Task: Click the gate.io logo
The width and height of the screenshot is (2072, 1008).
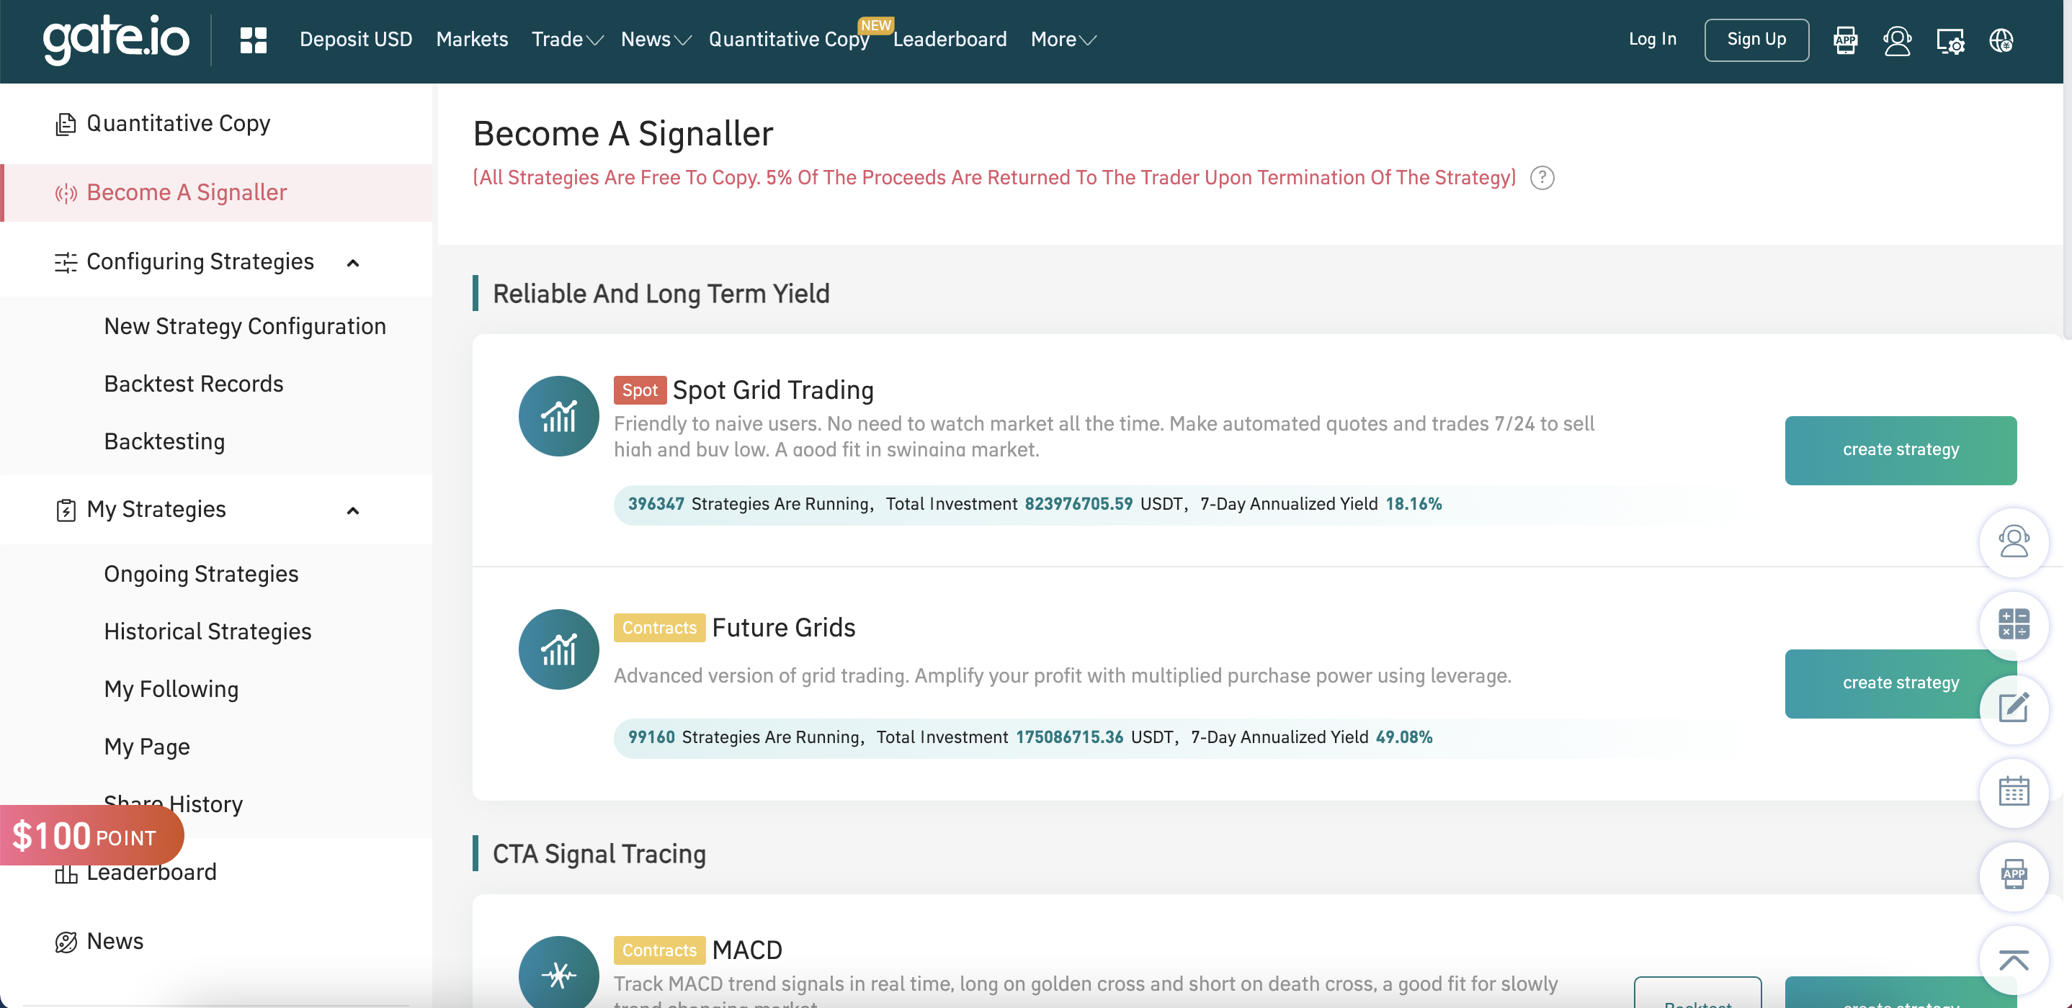Action: [116, 40]
